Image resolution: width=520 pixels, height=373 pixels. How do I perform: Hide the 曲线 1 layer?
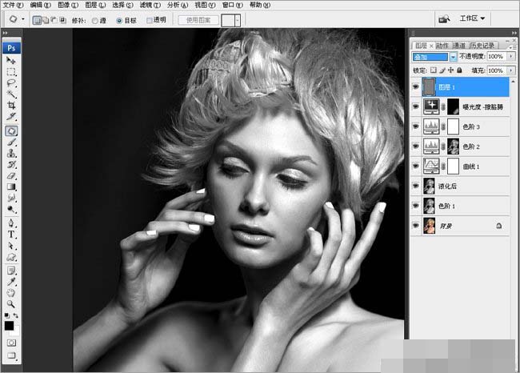(x=414, y=166)
